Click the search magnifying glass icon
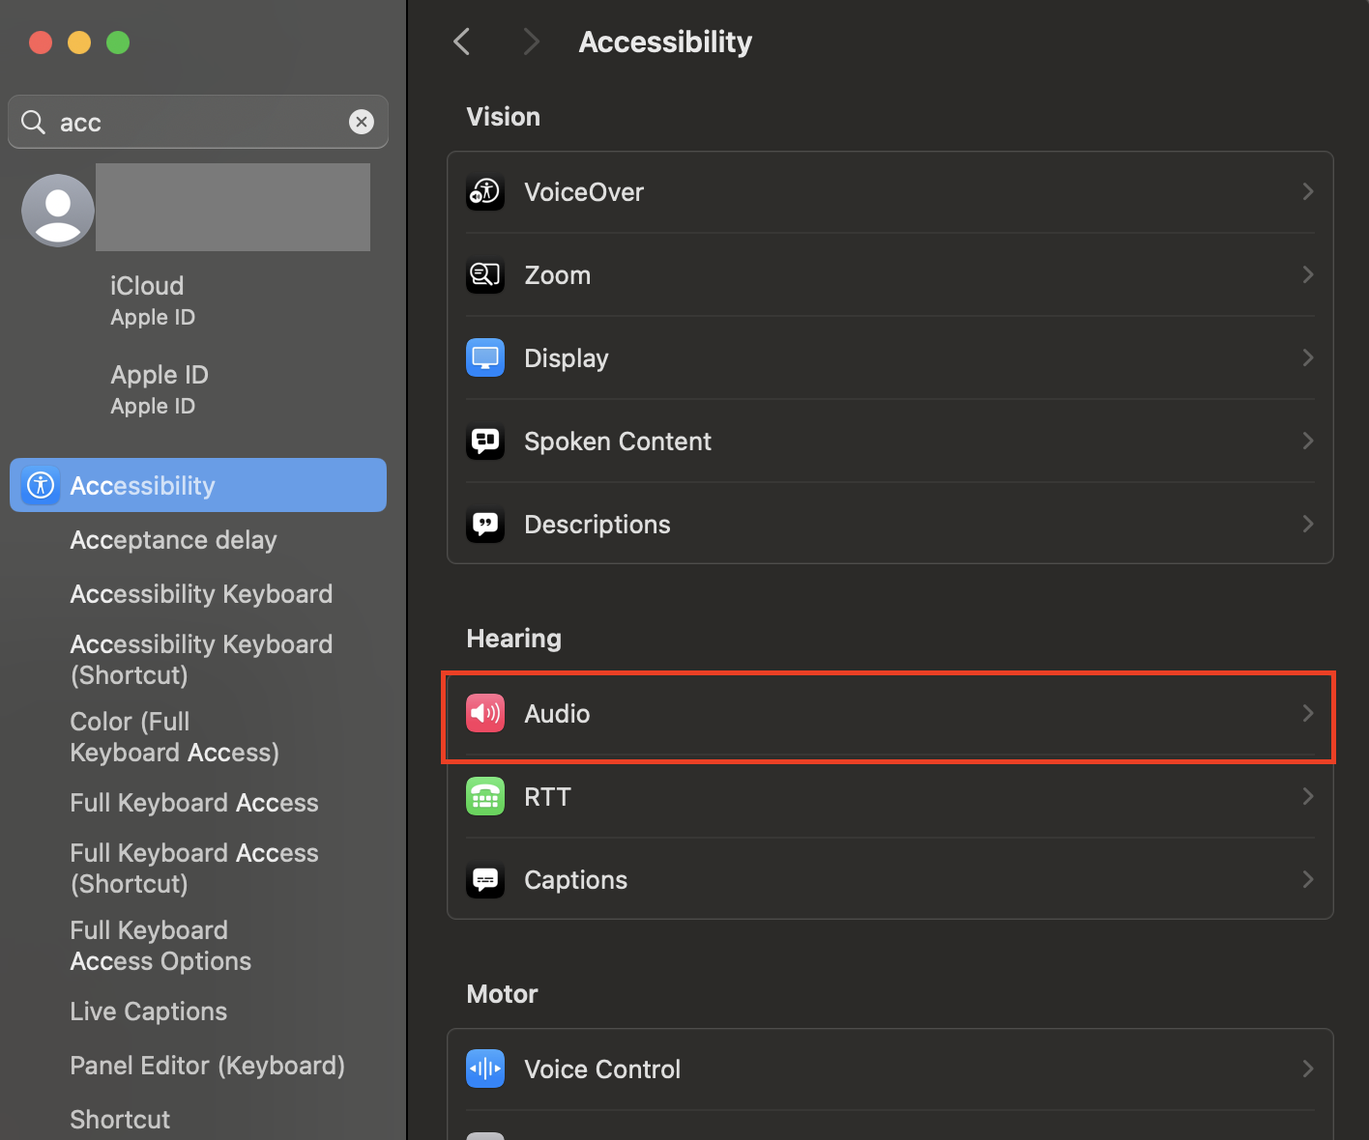The image size is (1369, 1140). click(34, 122)
